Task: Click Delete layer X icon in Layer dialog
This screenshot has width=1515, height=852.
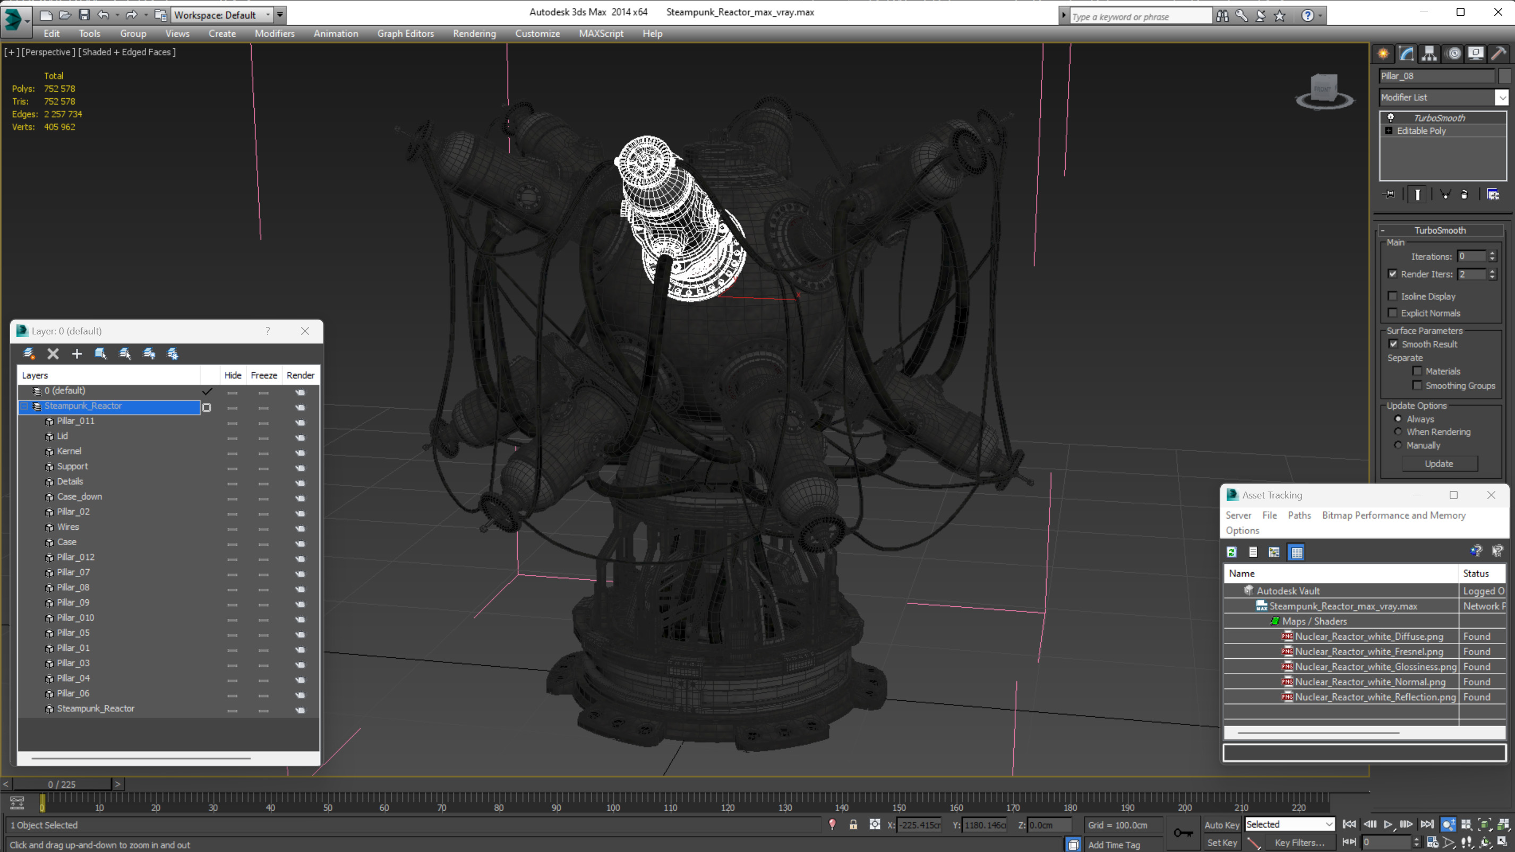Action: pos(53,354)
